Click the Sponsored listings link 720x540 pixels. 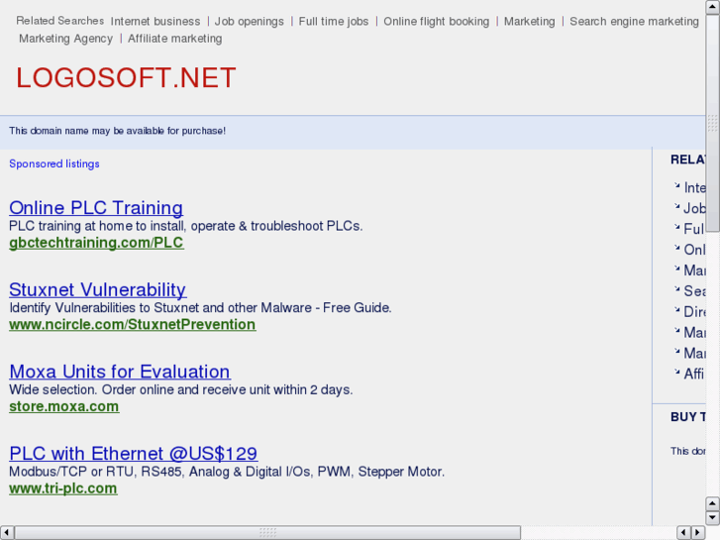pyautogui.click(x=54, y=163)
